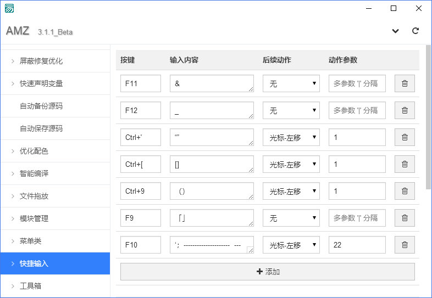Click the refresh icon in header

tap(416, 31)
